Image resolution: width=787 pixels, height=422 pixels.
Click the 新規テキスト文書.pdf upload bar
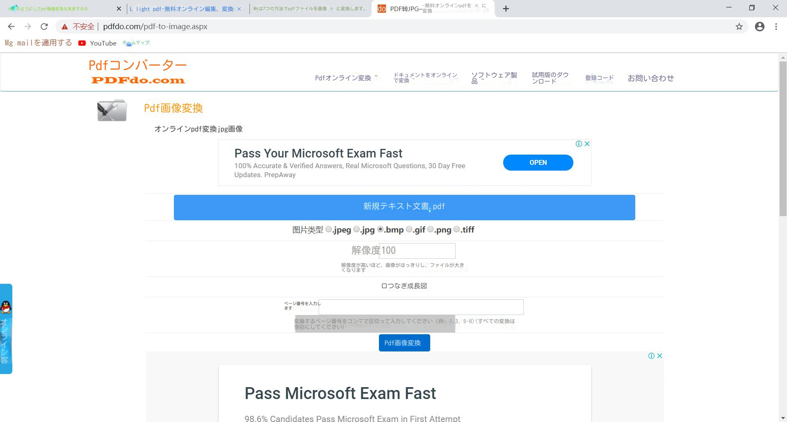(x=404, y=208)
